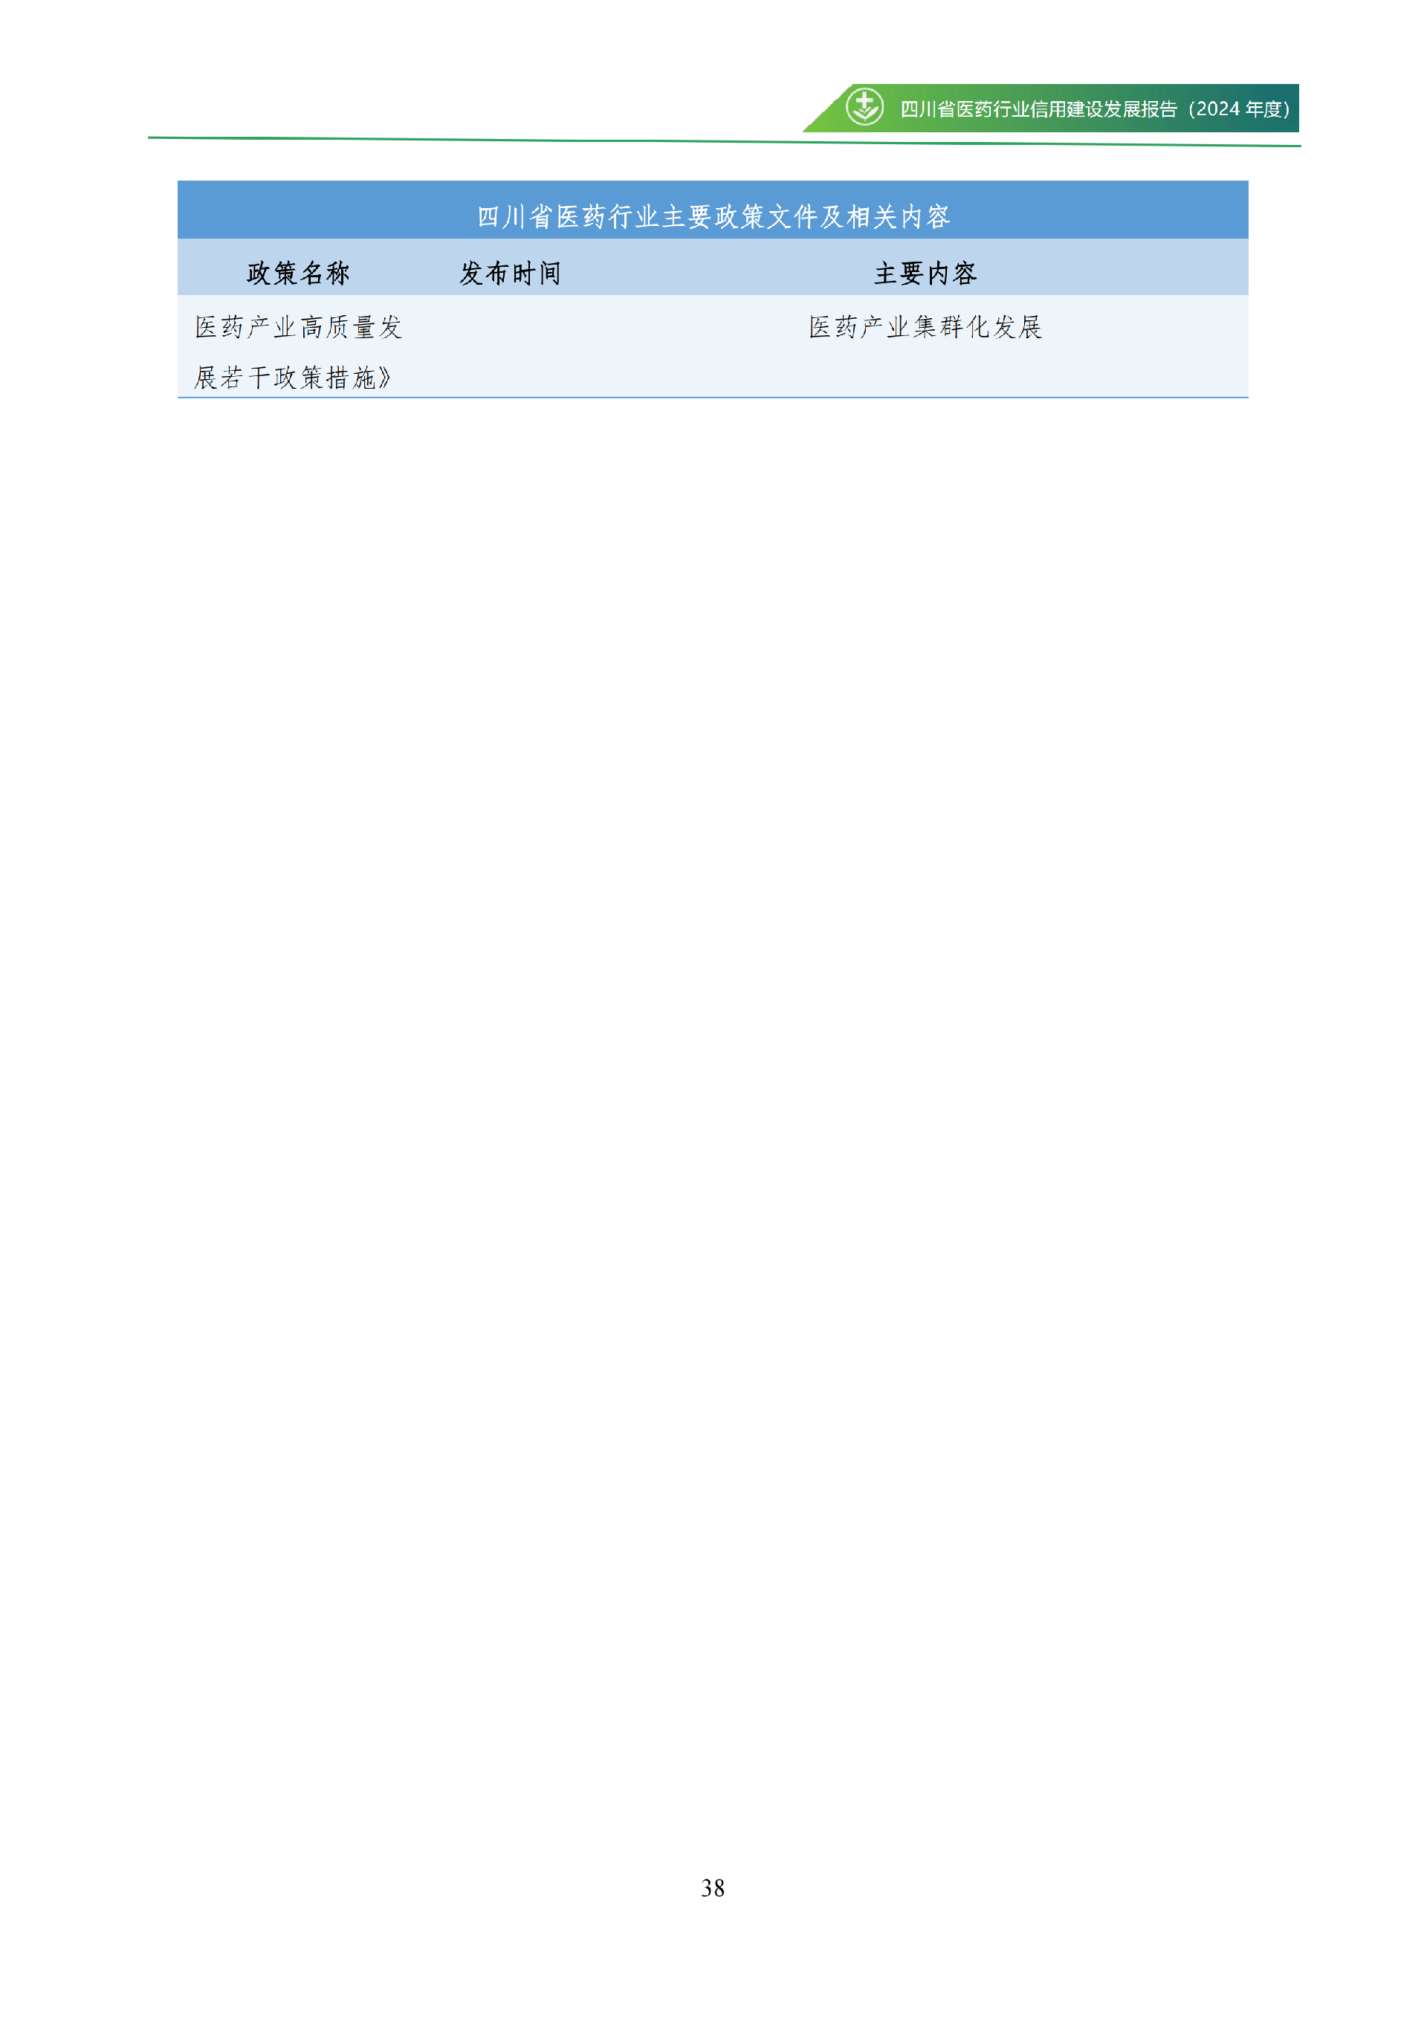
Task: Click the page number 38
Action: coord(713,1888)
